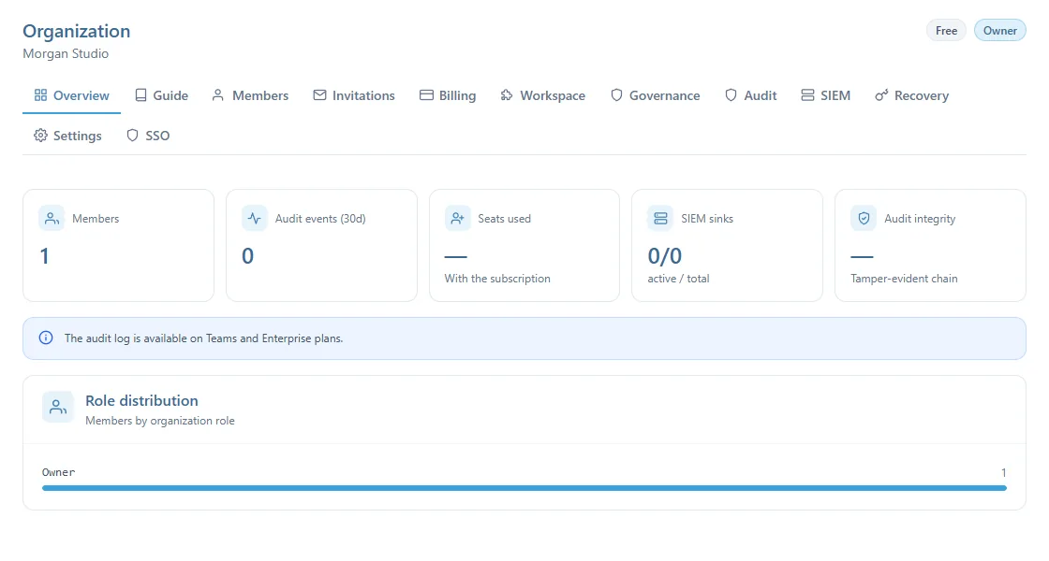This screenshot has width=1049, height=561.
Task: Click the SIEM sinks 0/0 value
Action: [x=664, y=256]
